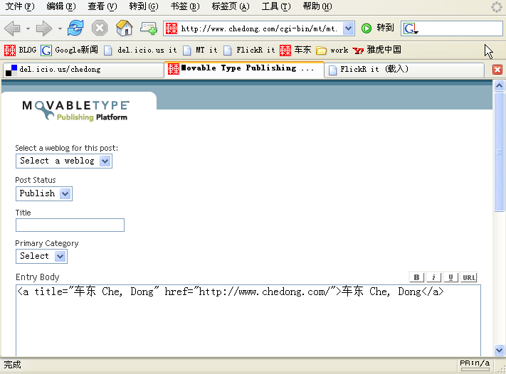Open the 车东 bookmark

click(295, 50)
